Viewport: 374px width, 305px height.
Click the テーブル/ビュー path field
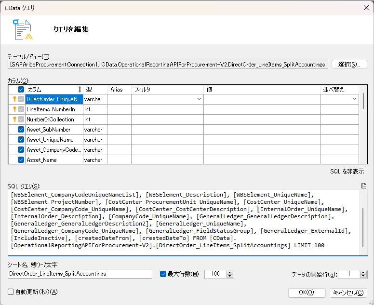168,65
